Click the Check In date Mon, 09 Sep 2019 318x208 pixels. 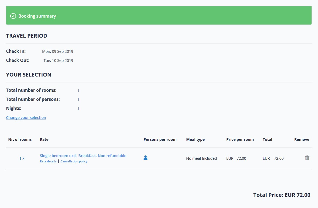[x=58, y=51]
